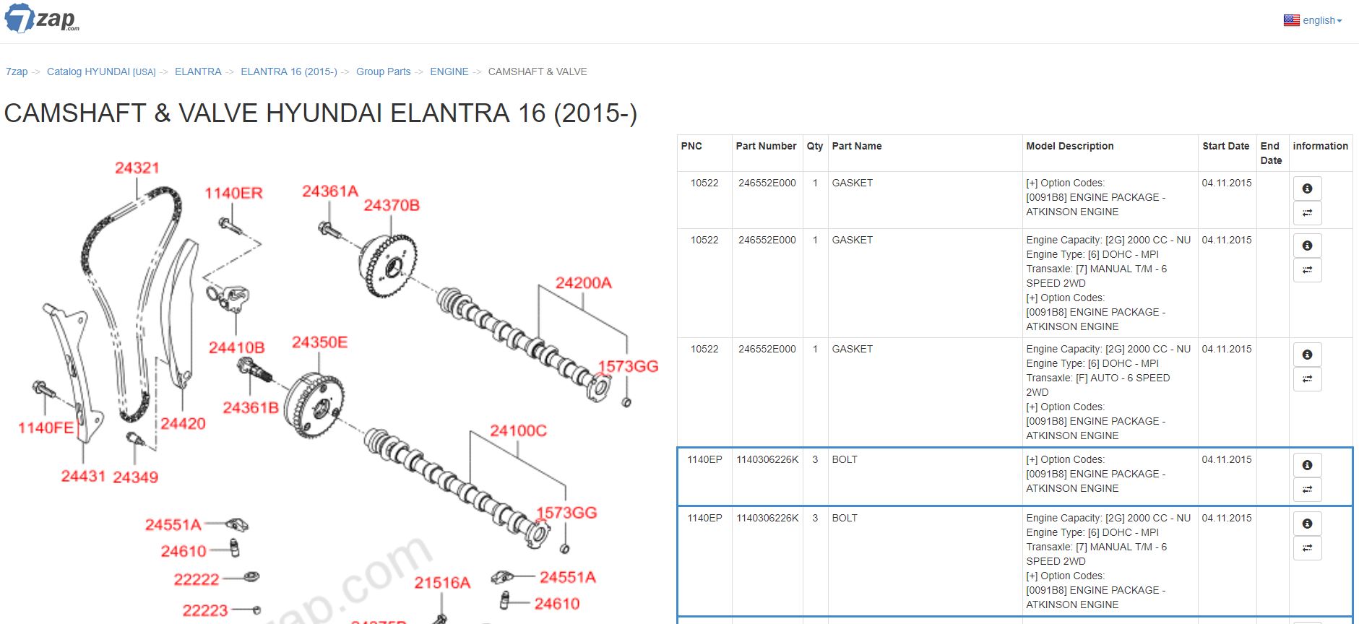Select diagram label 24431

[83, 476]
